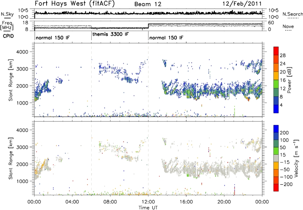The width and height of the screenshot is (303, 210).
Task: Click the bright blue bottom Power color segment
Action: [x=276, y=109]
